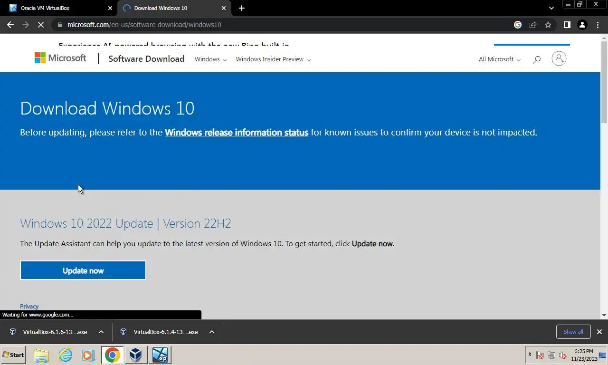
Task: Open Windows release information status link
Action: (x=237, y=133)
